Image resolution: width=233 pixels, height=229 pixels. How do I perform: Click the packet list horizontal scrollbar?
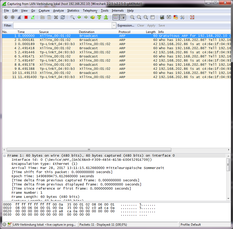[89, 150]
